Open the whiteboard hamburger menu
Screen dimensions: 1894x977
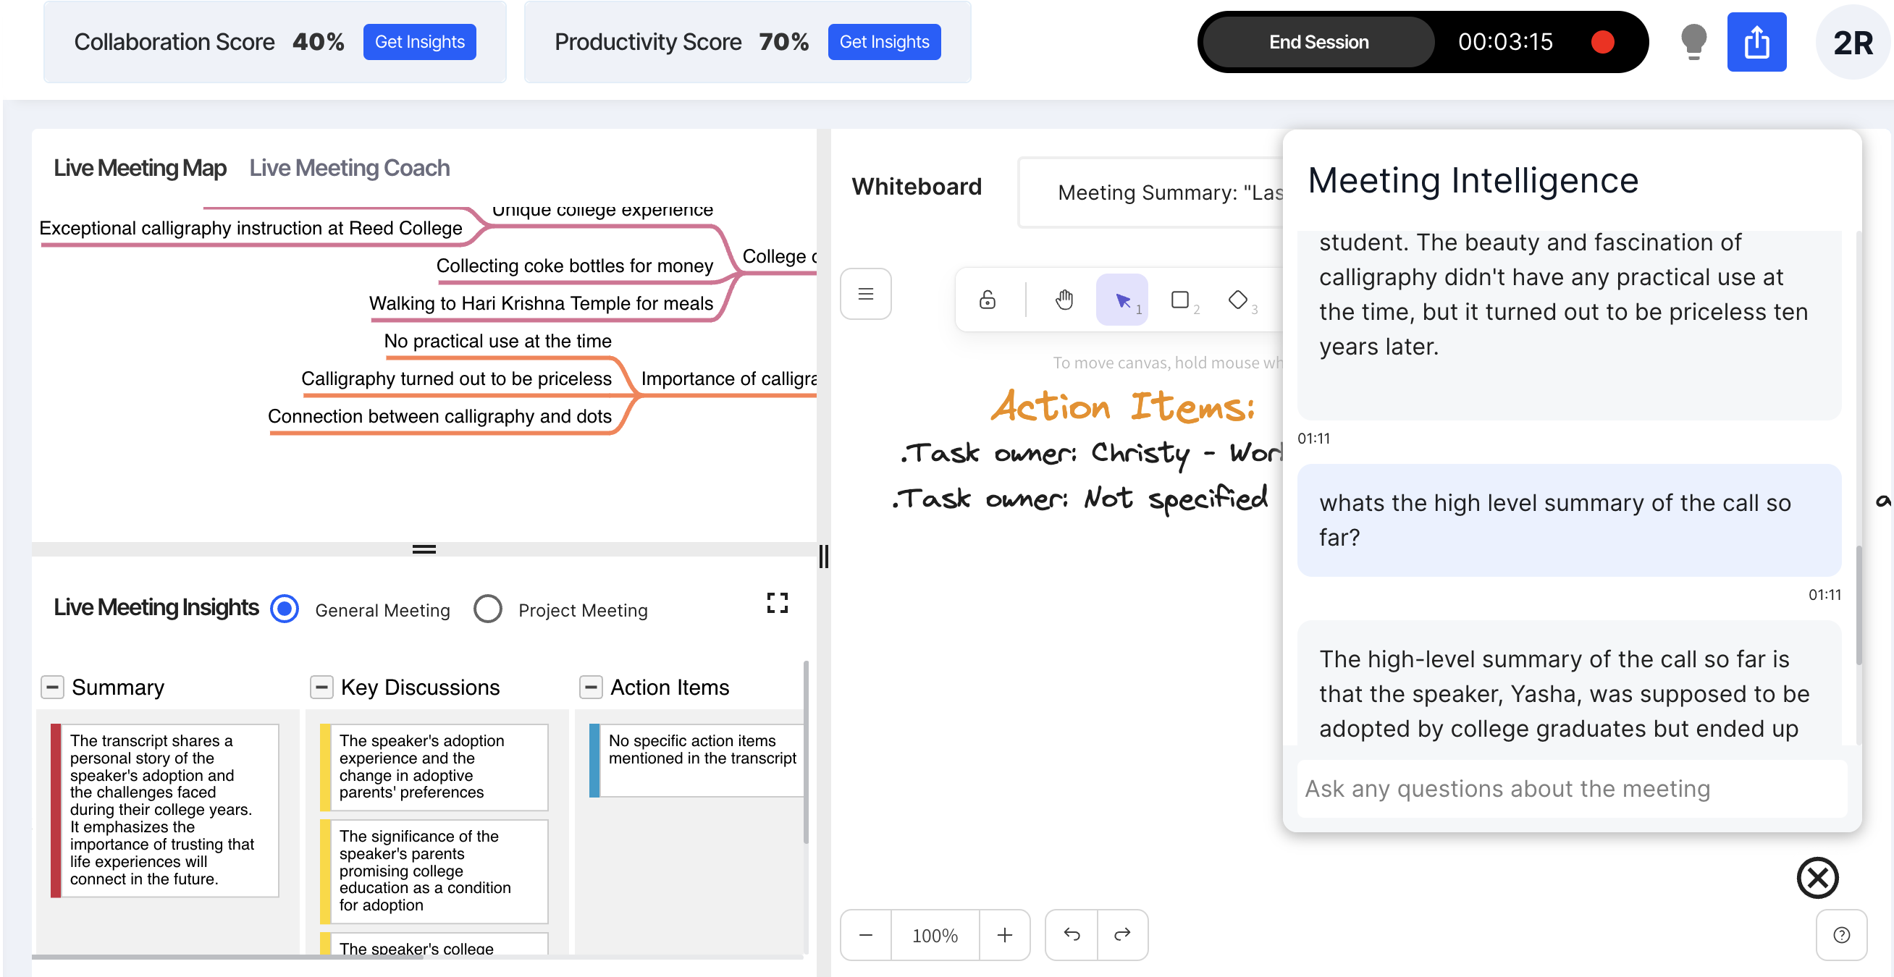tap(865, 294)
